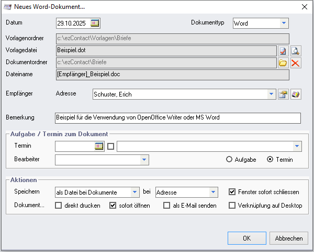Screen dimensions: 314x252
Task: Open the Dokumentordner folder browse icon
Action: pos(283,63)
